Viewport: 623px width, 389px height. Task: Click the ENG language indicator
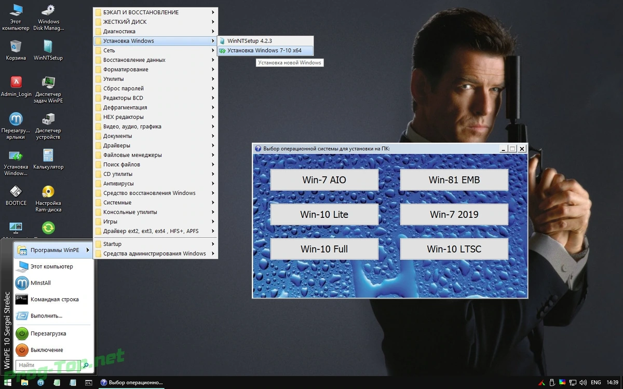(596, 383)
